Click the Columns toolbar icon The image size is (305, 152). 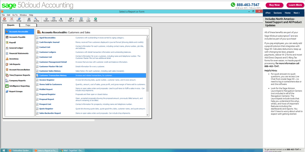pos(54,20)
